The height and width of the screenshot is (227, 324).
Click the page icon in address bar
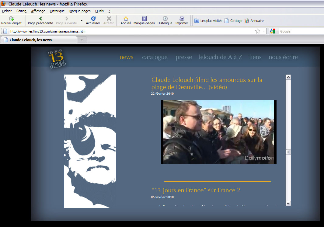pyautogui.click(x=5, y=31)
